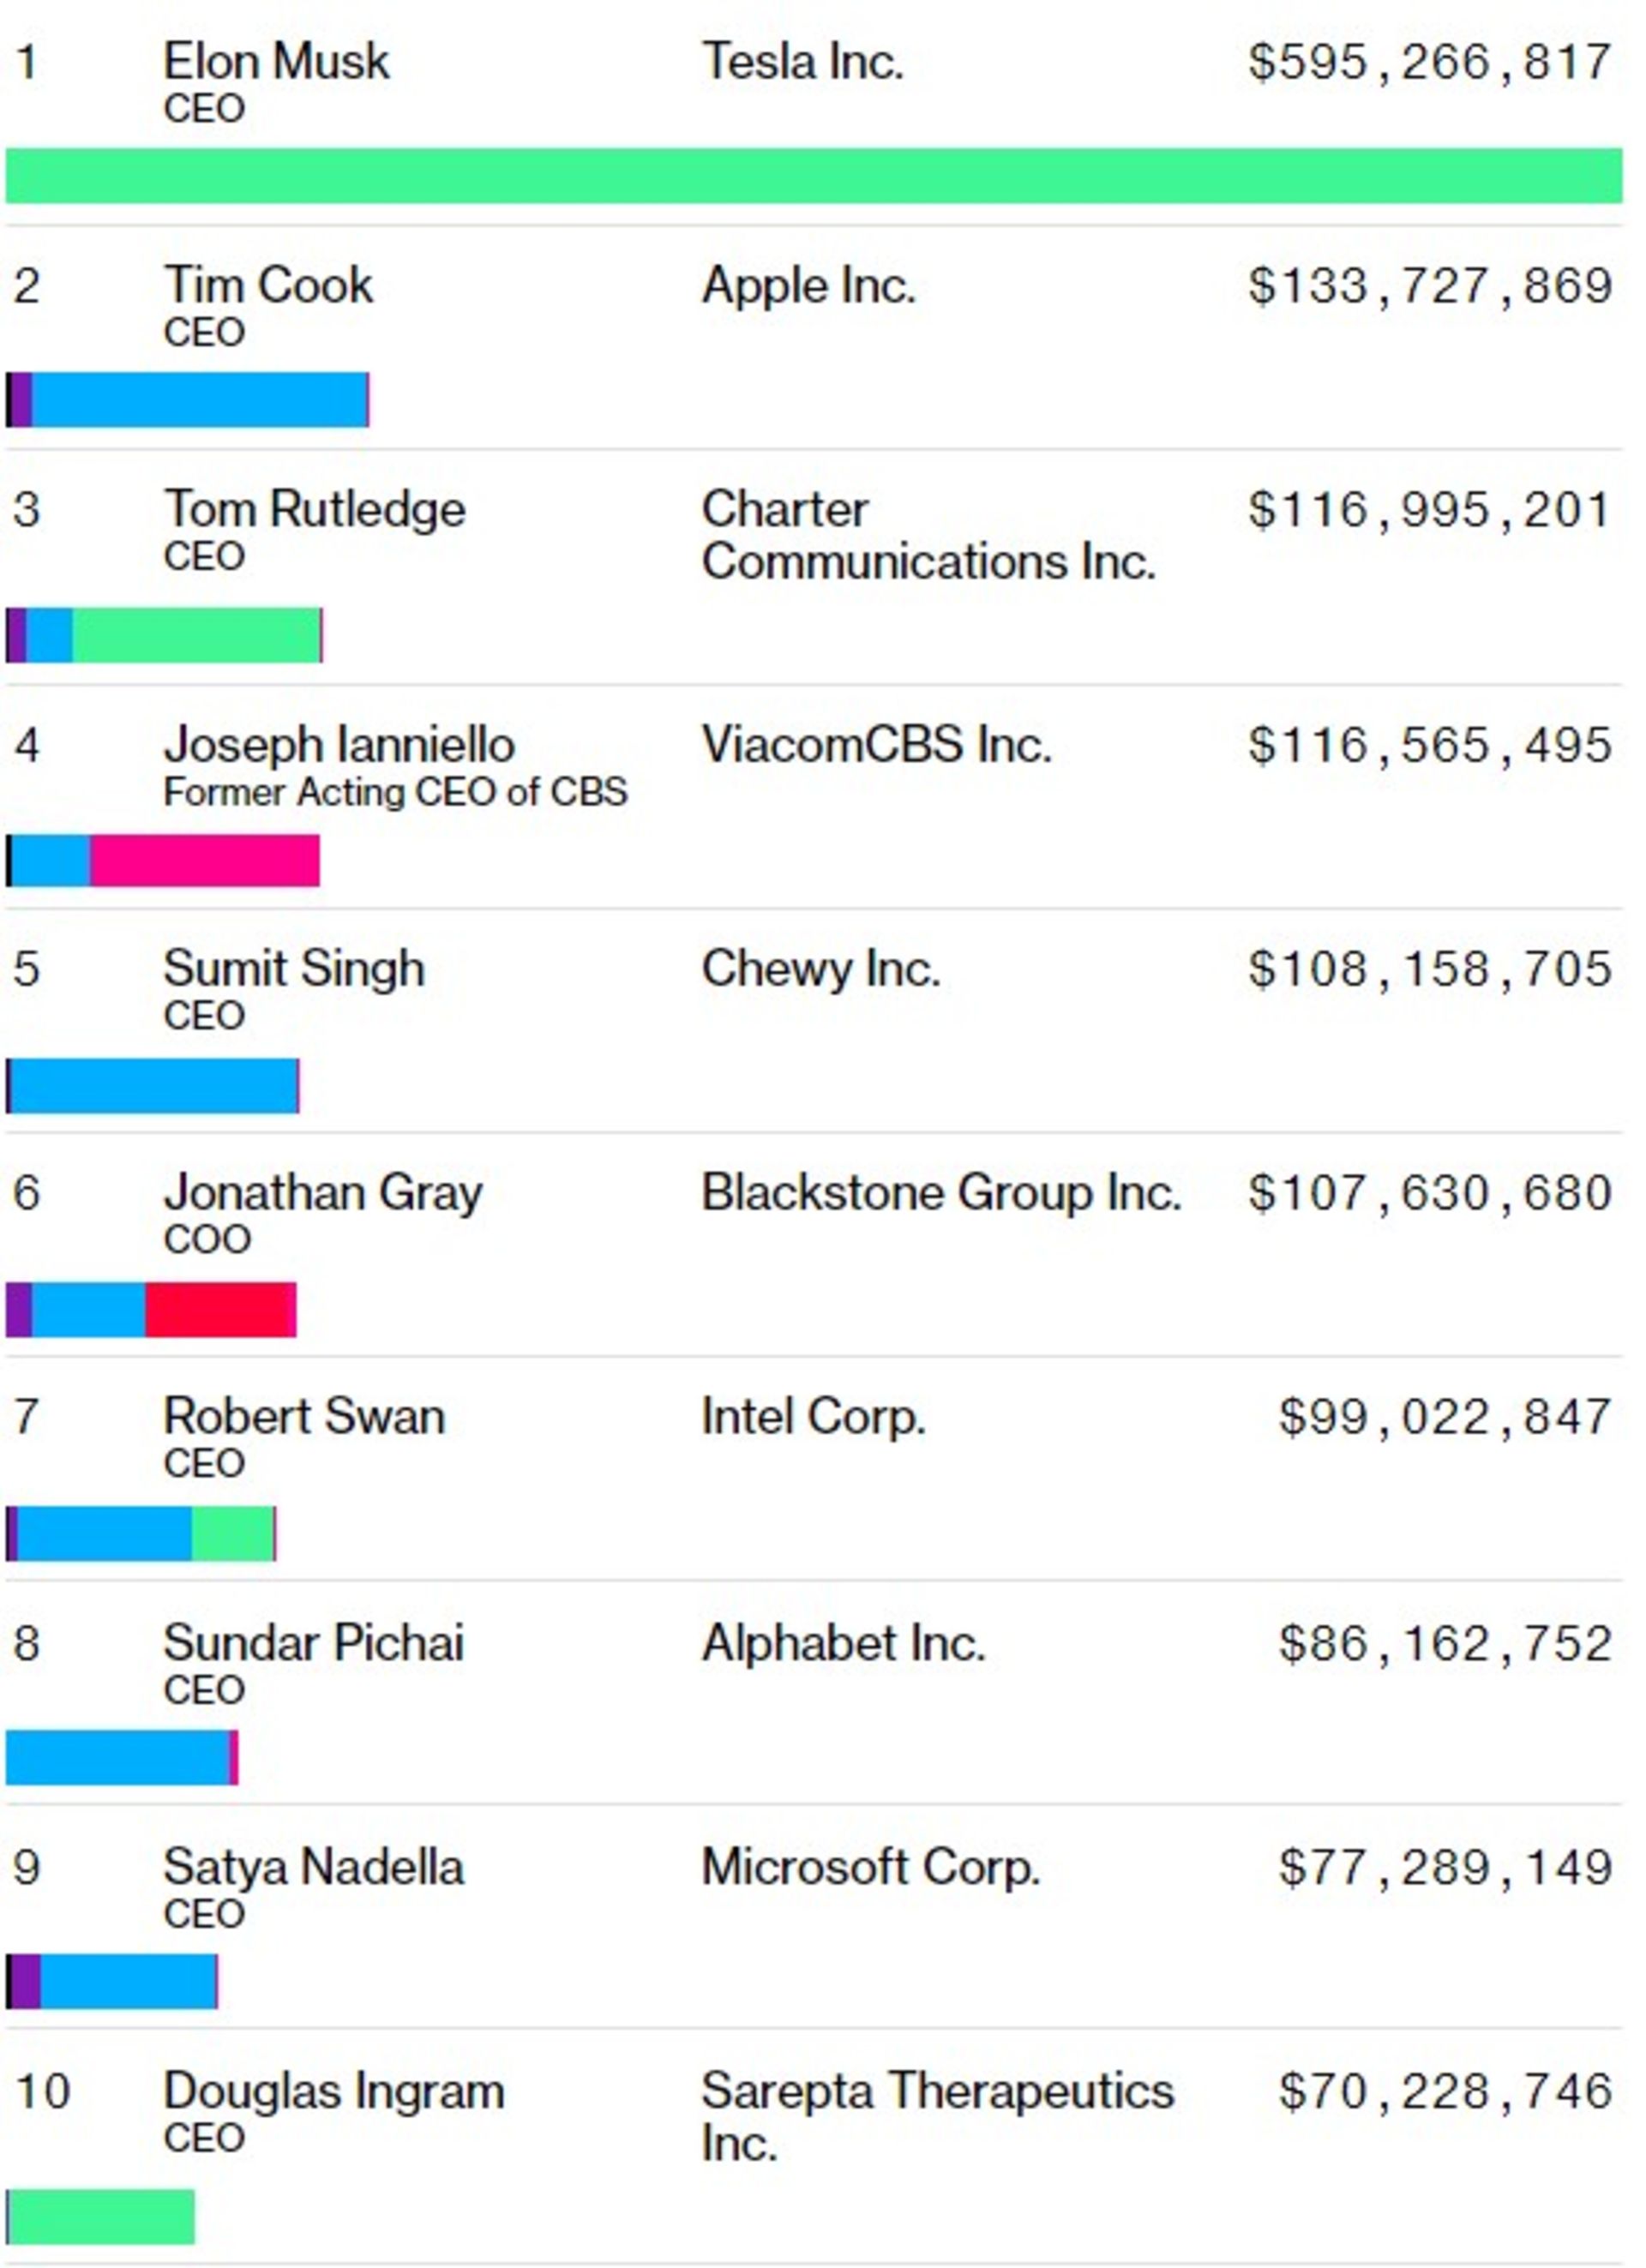Viewport: 1646px width, 2268px height.
Task: Click Tim Cook's $133,727,869 pay figure
Action: coord(1430,286)
